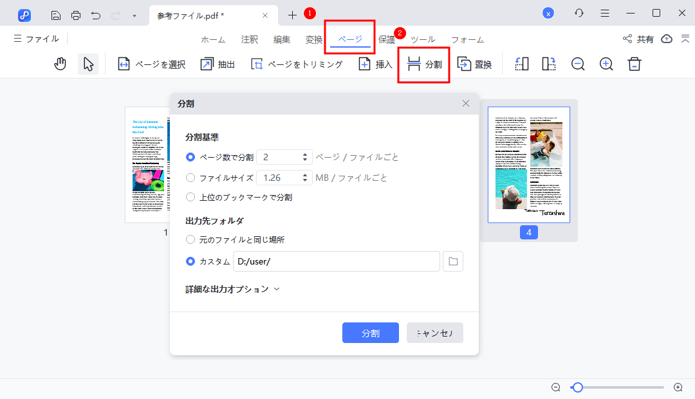
Task: Switch to the 注釈 tab
Action: pyautogui.click(x=249, y=39)
